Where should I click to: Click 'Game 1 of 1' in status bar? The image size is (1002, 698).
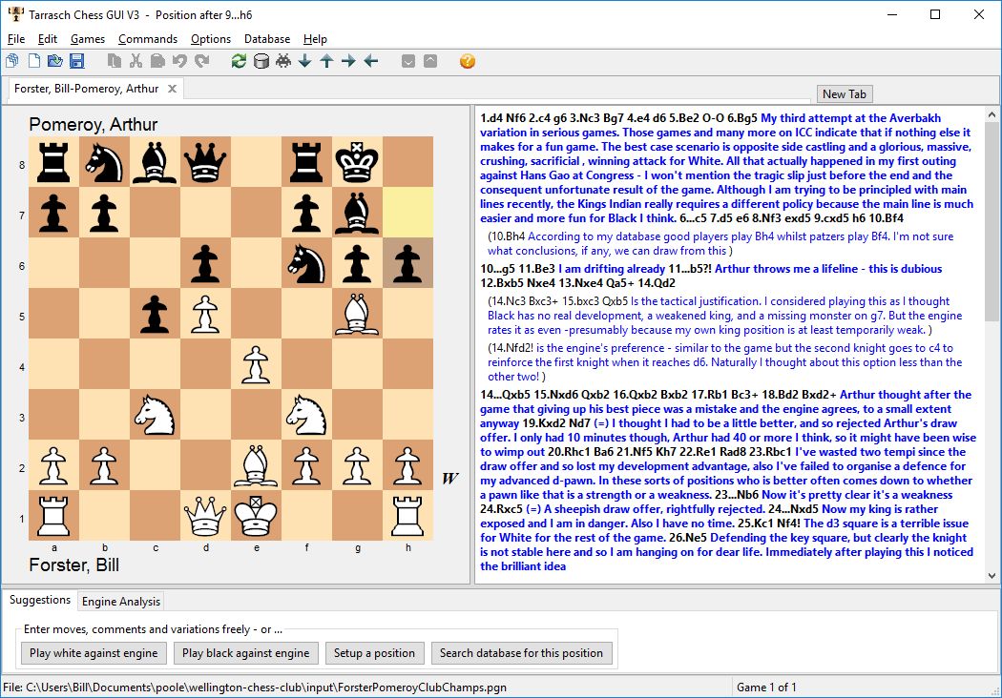766,688
